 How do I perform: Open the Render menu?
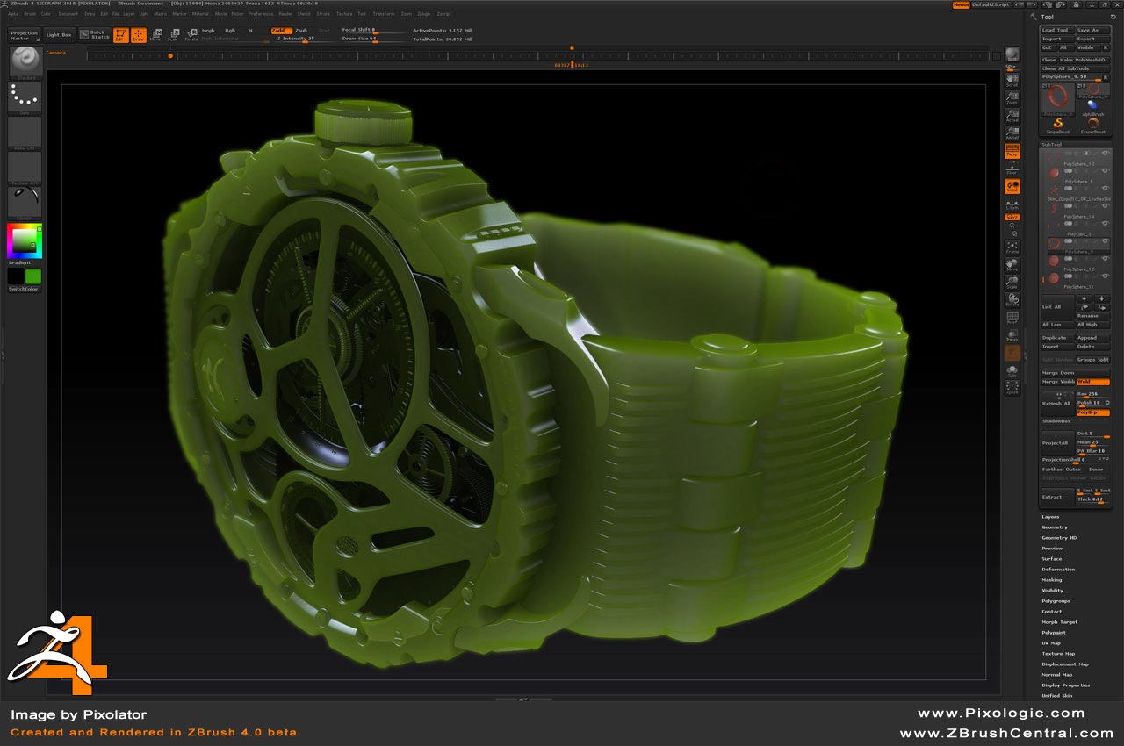click(x=285, y=14)
